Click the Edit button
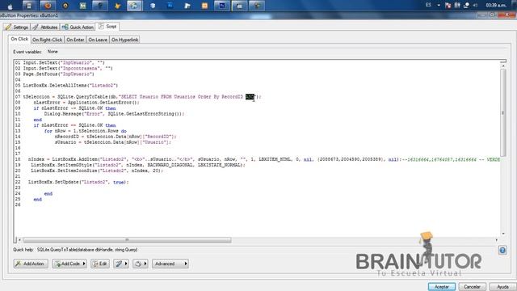Image resolution: width=517 pixels, height=291 pixels. pos(100,264)
